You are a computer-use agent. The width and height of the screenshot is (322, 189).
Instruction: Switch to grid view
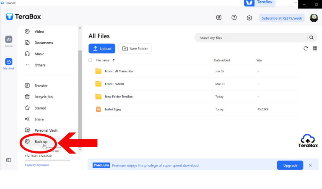tap(315, 49)
